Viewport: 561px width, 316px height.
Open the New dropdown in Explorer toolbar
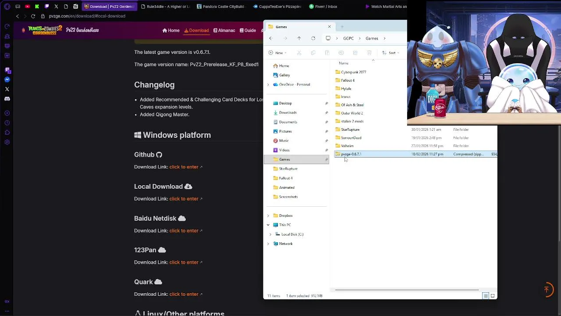click(277, 53)
